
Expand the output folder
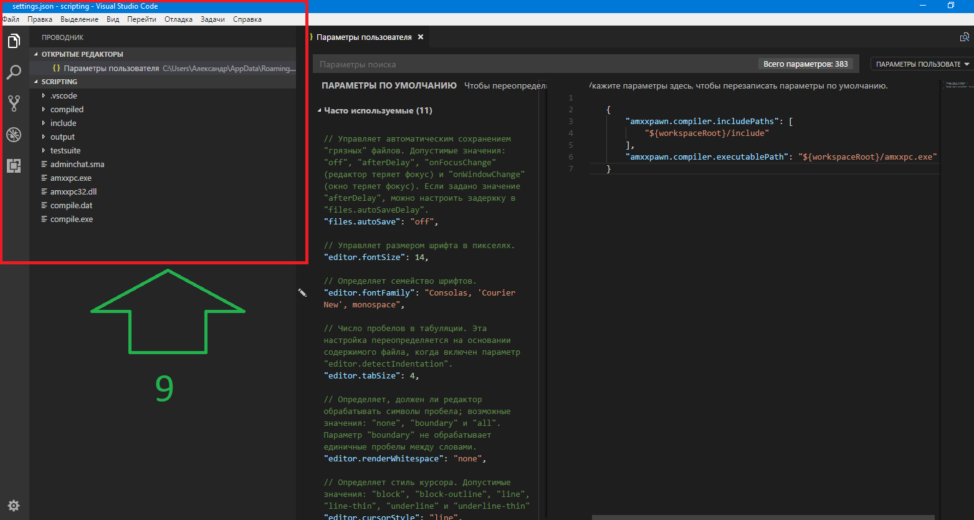pyautogui.click(x=44, y=137)
